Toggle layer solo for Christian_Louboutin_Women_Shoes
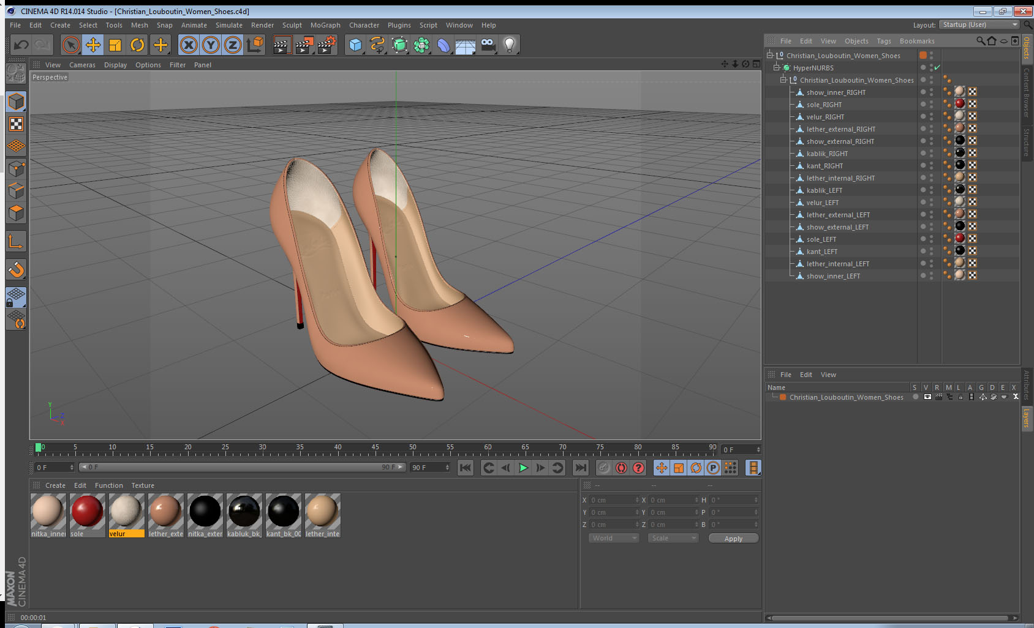The image size is (1034, 628). click(x=915, y=397)
